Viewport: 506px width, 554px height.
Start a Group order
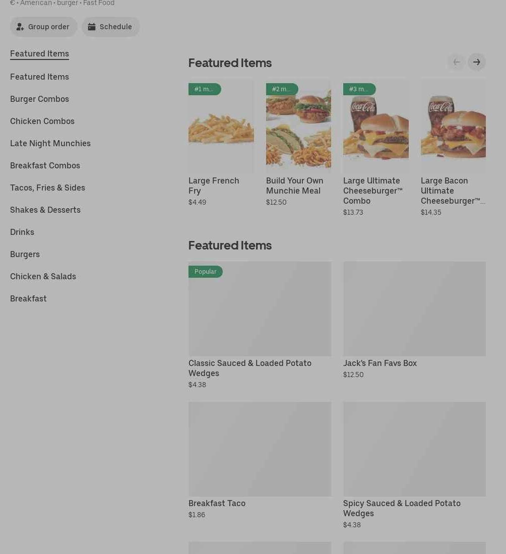pos(43,27)
